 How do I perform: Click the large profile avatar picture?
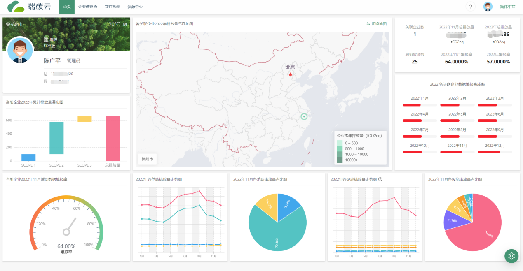click(x=20, y=50)
